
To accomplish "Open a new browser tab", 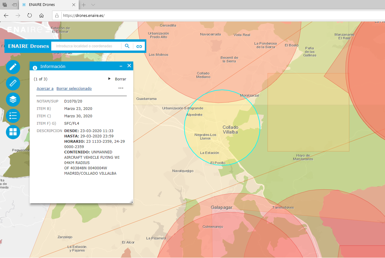I will point(84,5).
